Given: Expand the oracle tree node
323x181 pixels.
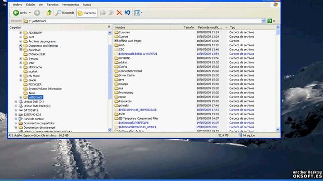Looking at the screenshot, I should click(x=21, y=80).
